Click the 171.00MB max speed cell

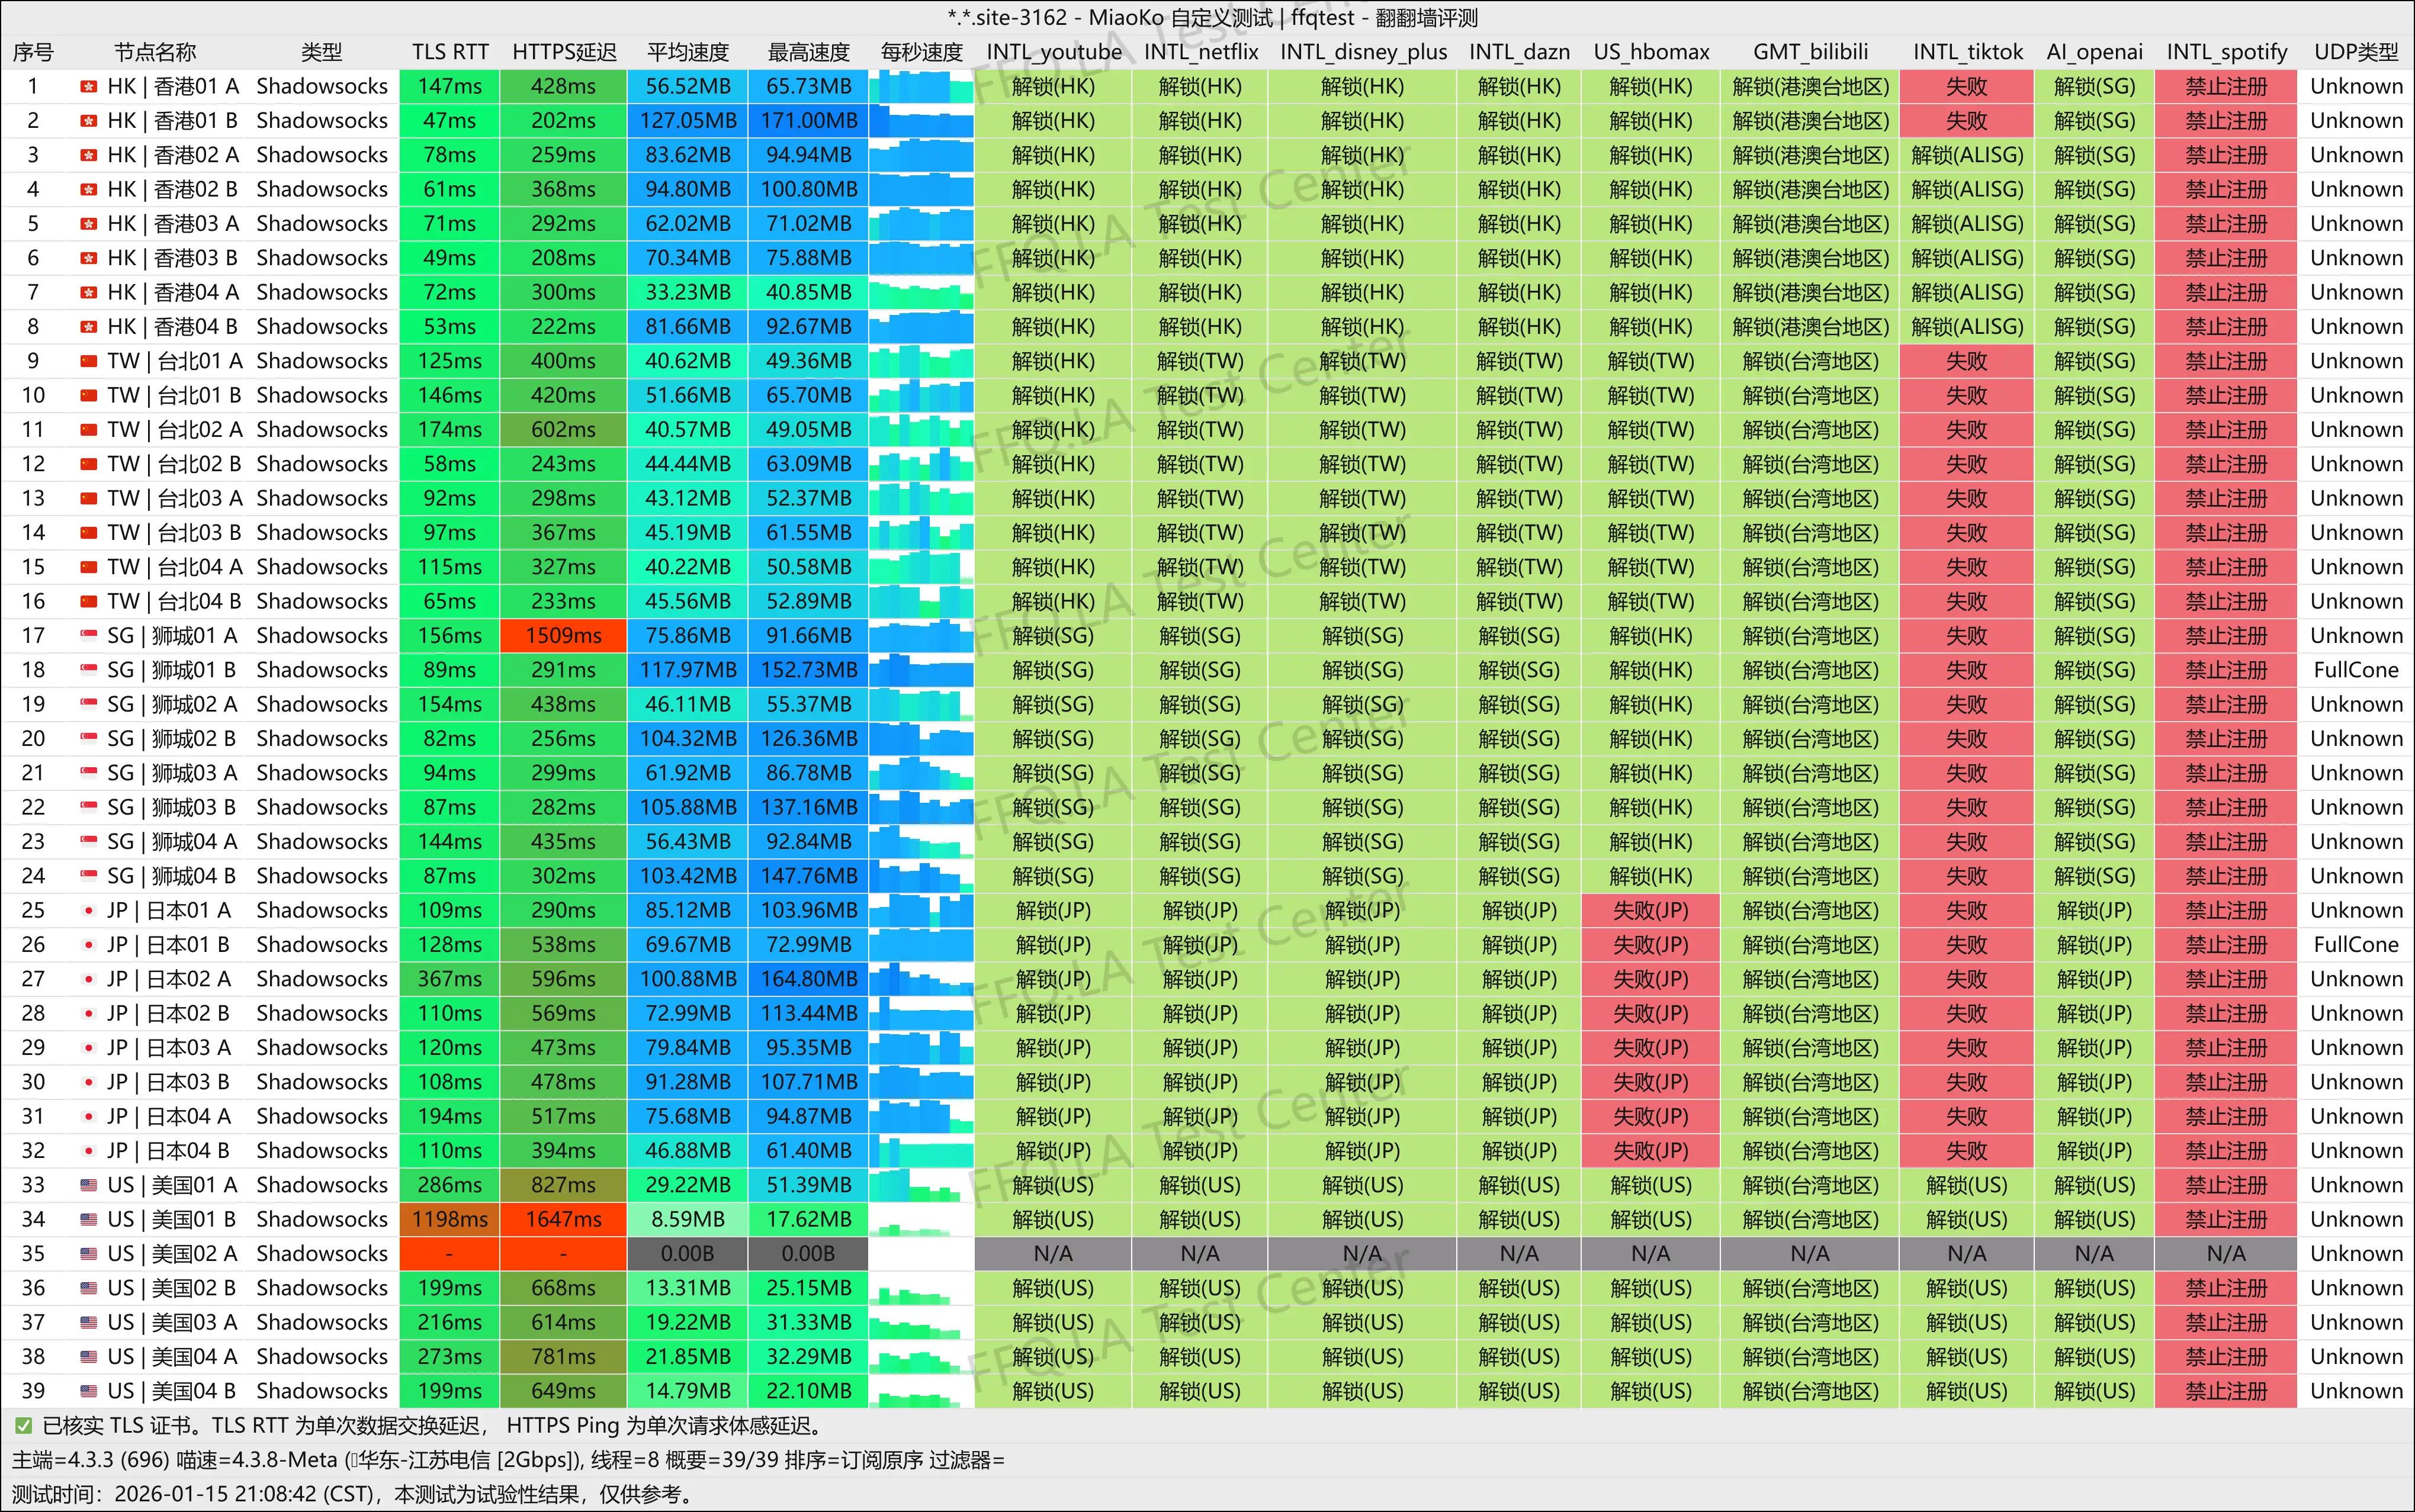[x=808, y=121]
